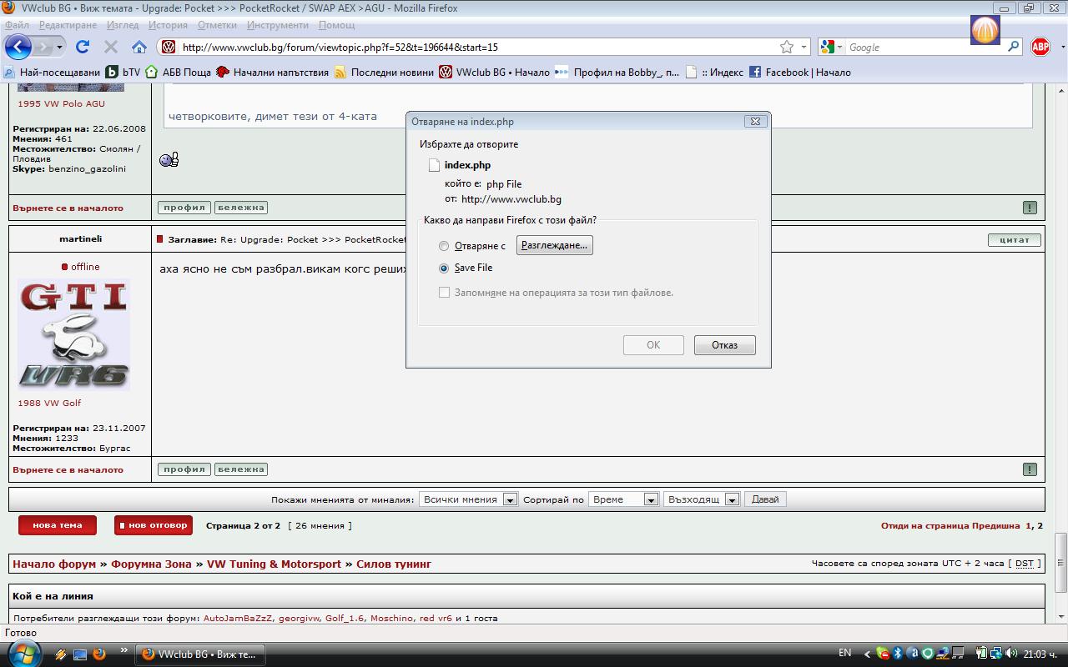Click the URL address bar field
This screenshot has height=667, width=1068.
(476, 48)
